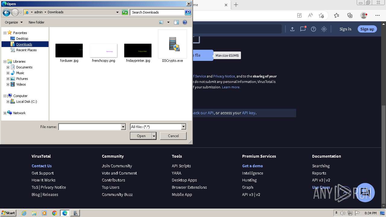Collapse Favorites tree node
Viewport: 386px width, 217px height.
[x=5, y=33]
